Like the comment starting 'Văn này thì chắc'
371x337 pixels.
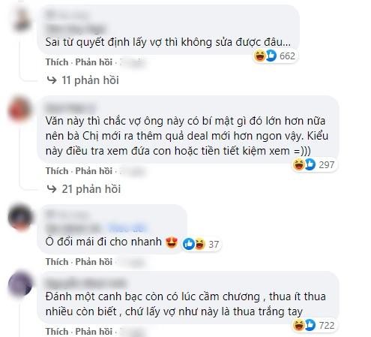57,171
